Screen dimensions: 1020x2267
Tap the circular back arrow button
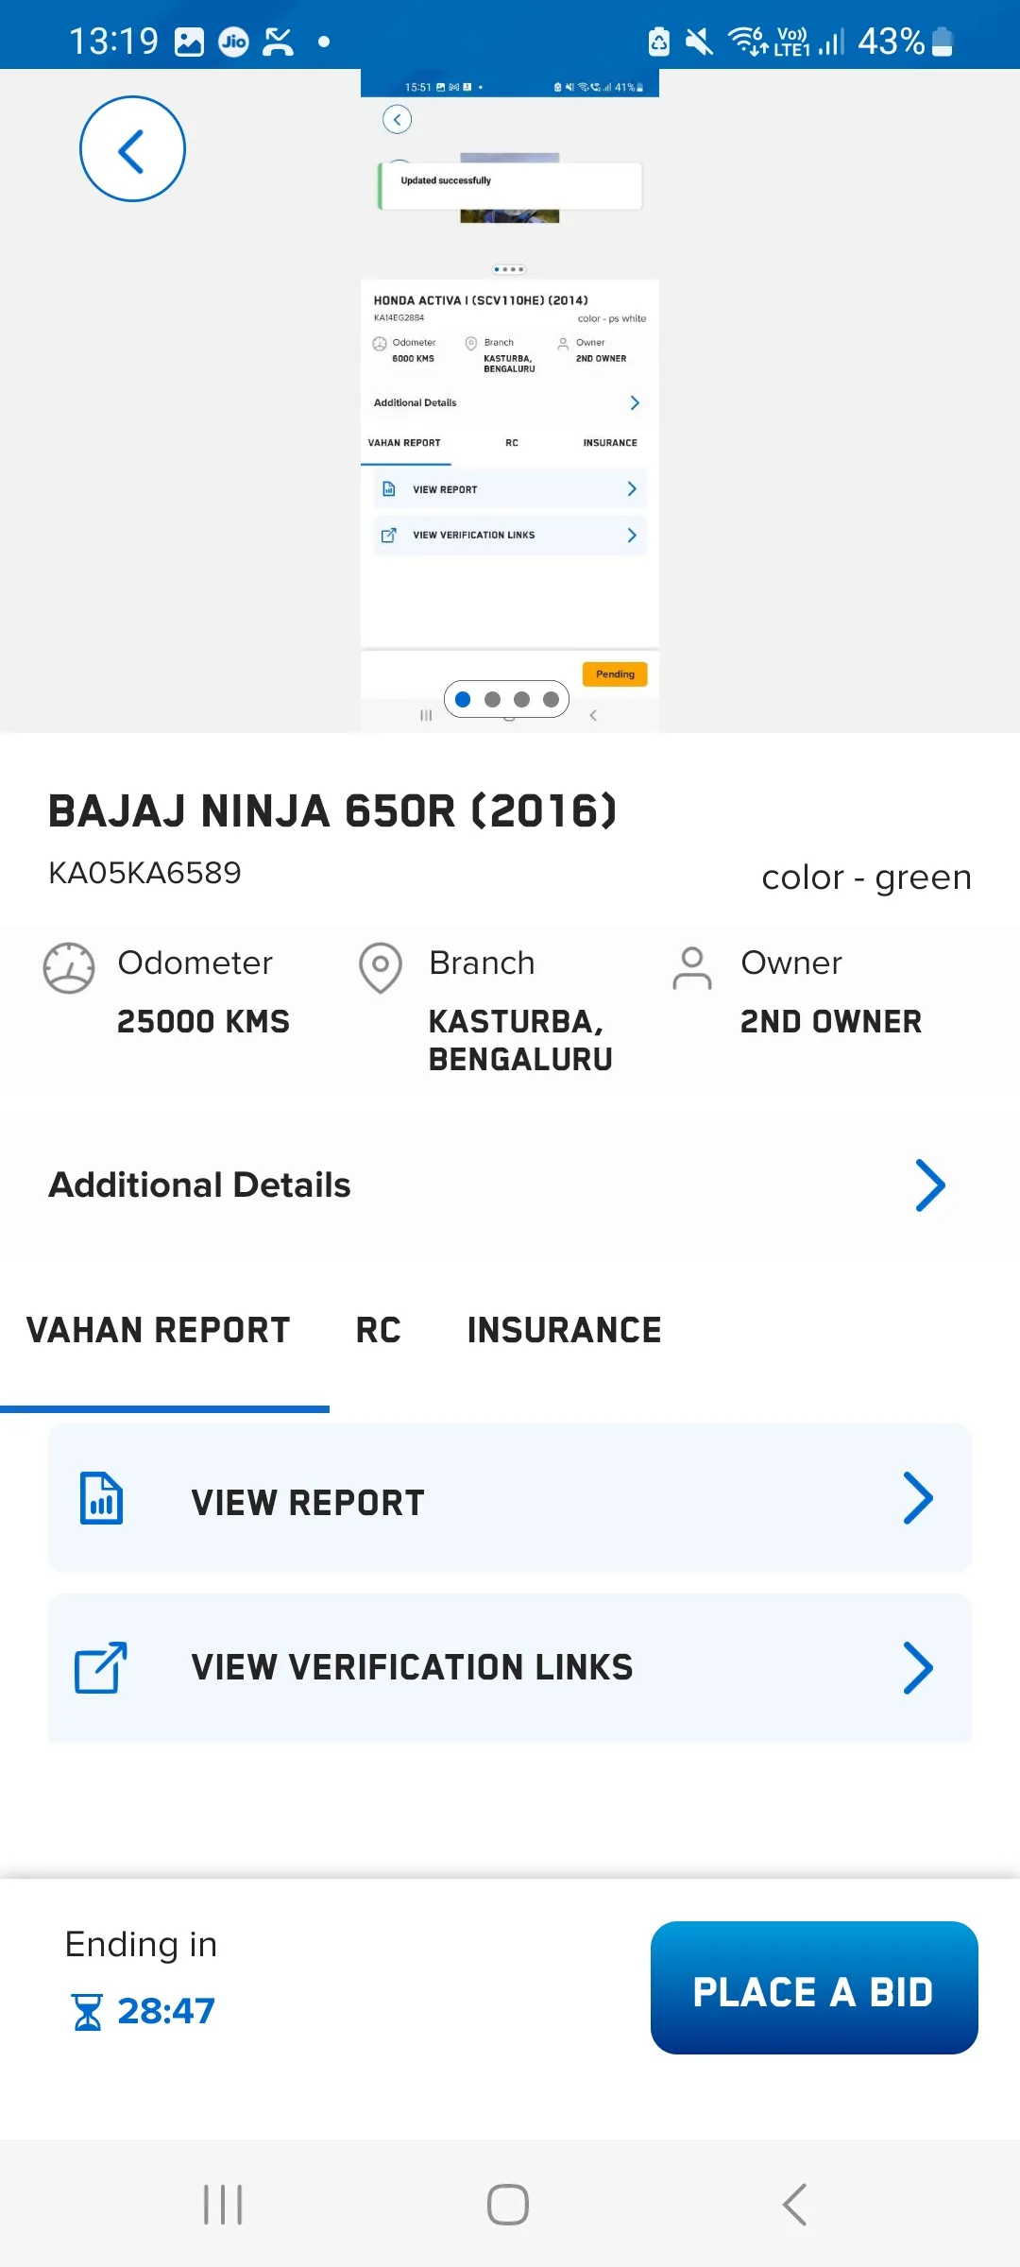click(x=132, y=149)
